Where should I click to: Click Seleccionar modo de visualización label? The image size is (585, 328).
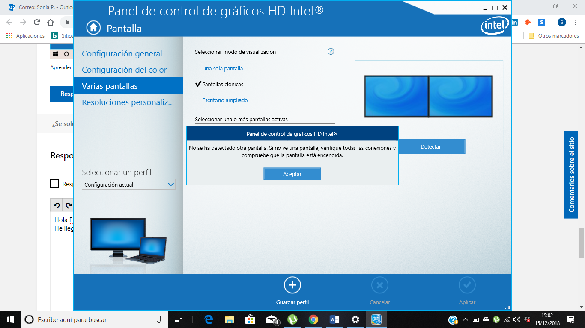pos(236,52)
